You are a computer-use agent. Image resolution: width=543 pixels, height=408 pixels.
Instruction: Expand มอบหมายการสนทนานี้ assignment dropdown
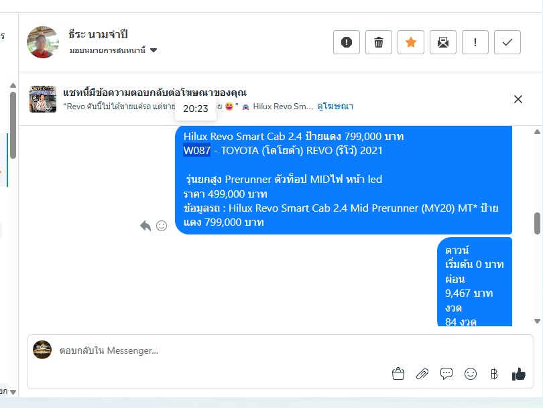tap(113, 50)
